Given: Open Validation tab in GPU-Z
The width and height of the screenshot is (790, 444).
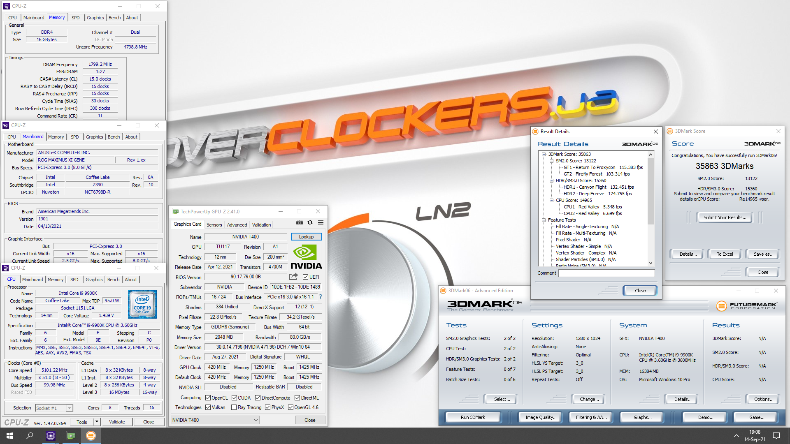Looking at the screenshot, I should click(x=261, y=225).
